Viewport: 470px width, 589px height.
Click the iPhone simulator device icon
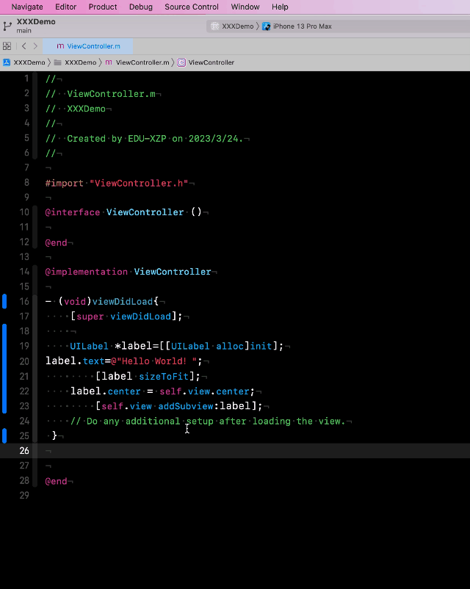[x=267, y=26]
